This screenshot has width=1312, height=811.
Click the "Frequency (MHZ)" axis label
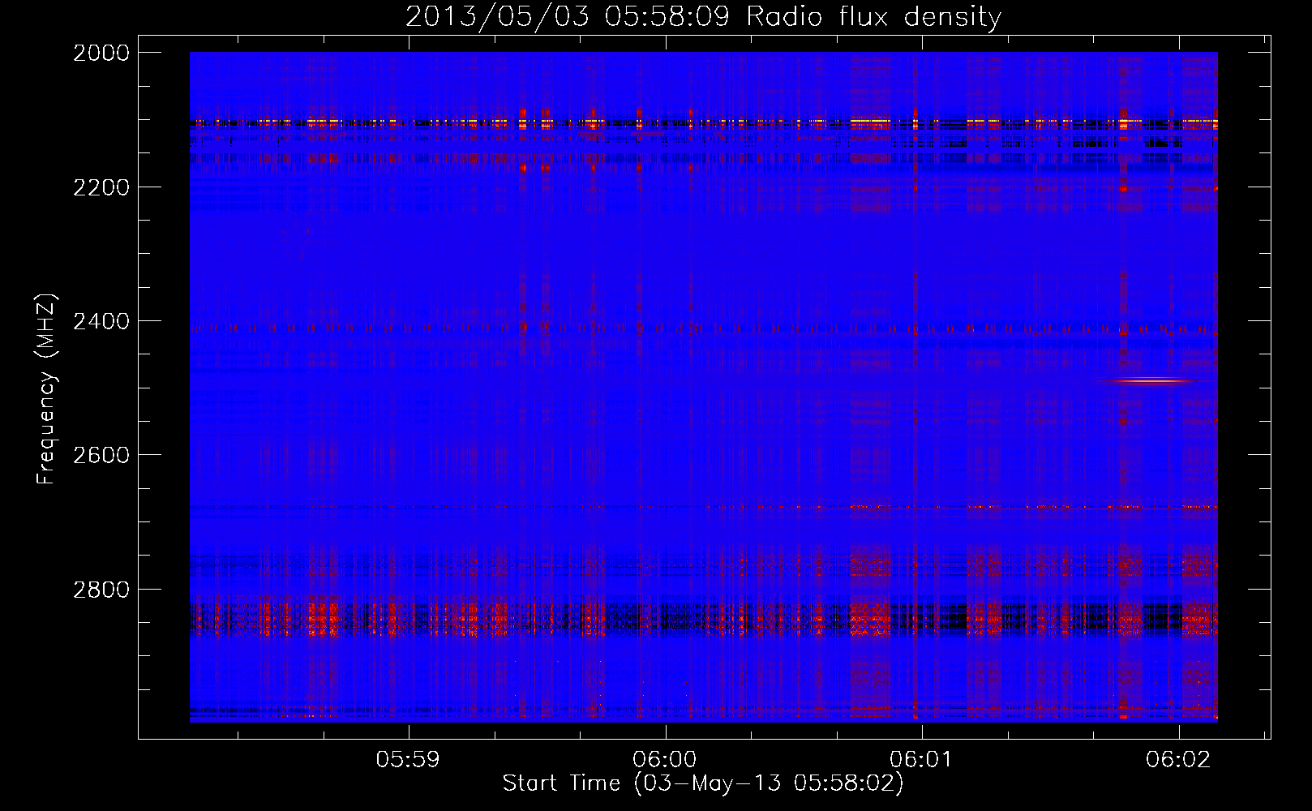pos(47,388)
